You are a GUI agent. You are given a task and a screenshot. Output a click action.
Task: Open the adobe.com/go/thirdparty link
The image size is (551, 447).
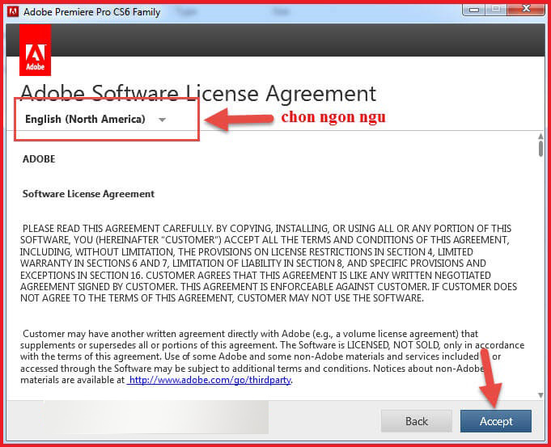tap(210, 380)
